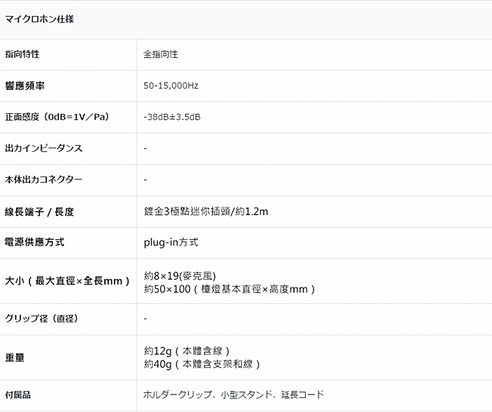
Task: Click the マイクロホン仕様 table header
Action: pyautogui.click(x=39, y=19)
